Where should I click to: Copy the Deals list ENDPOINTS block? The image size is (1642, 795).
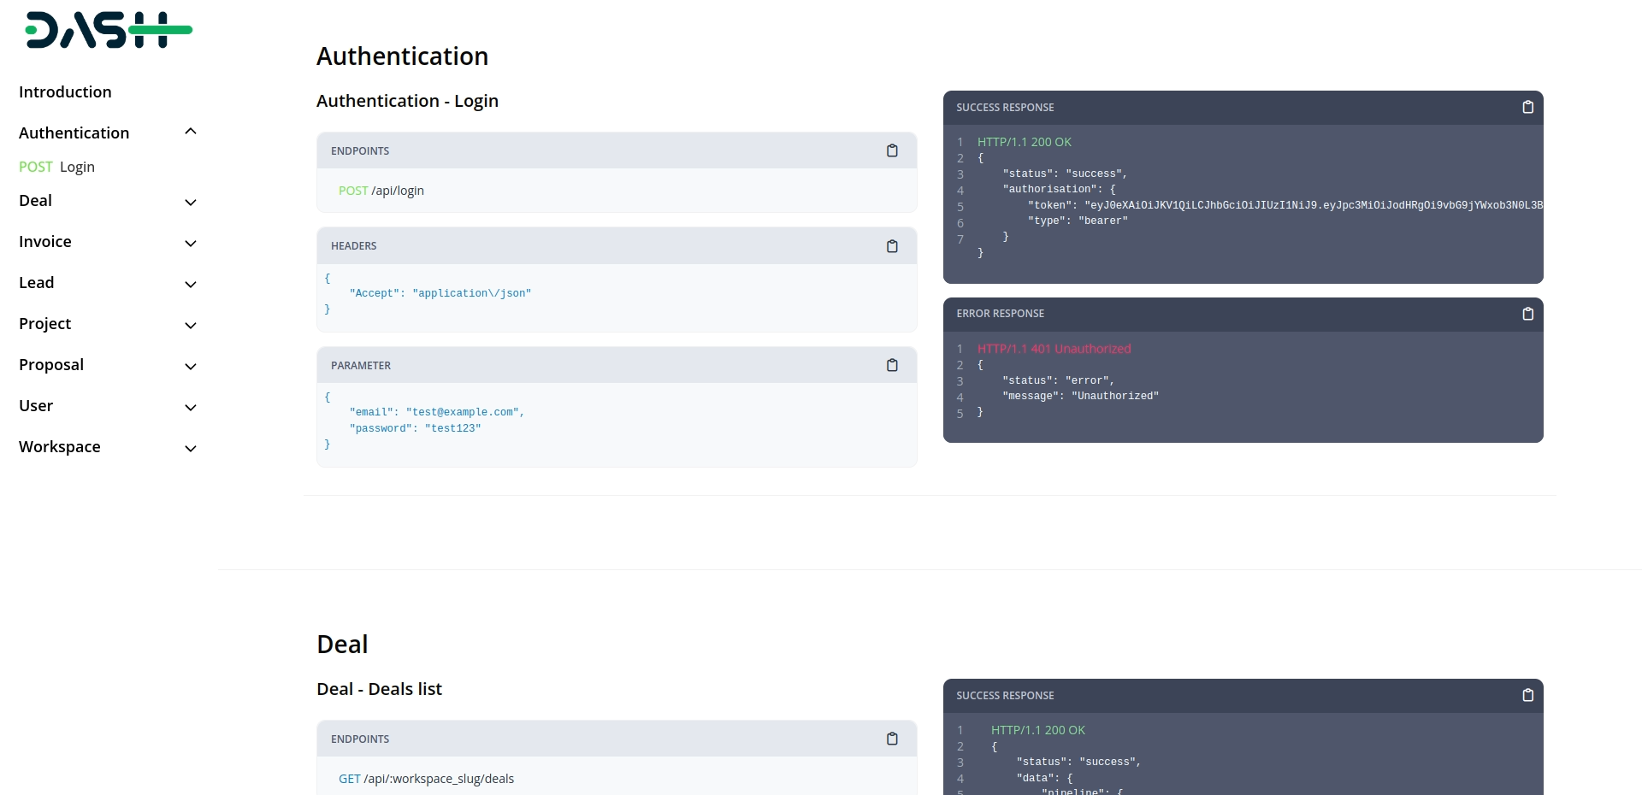(x=892, y=739)
